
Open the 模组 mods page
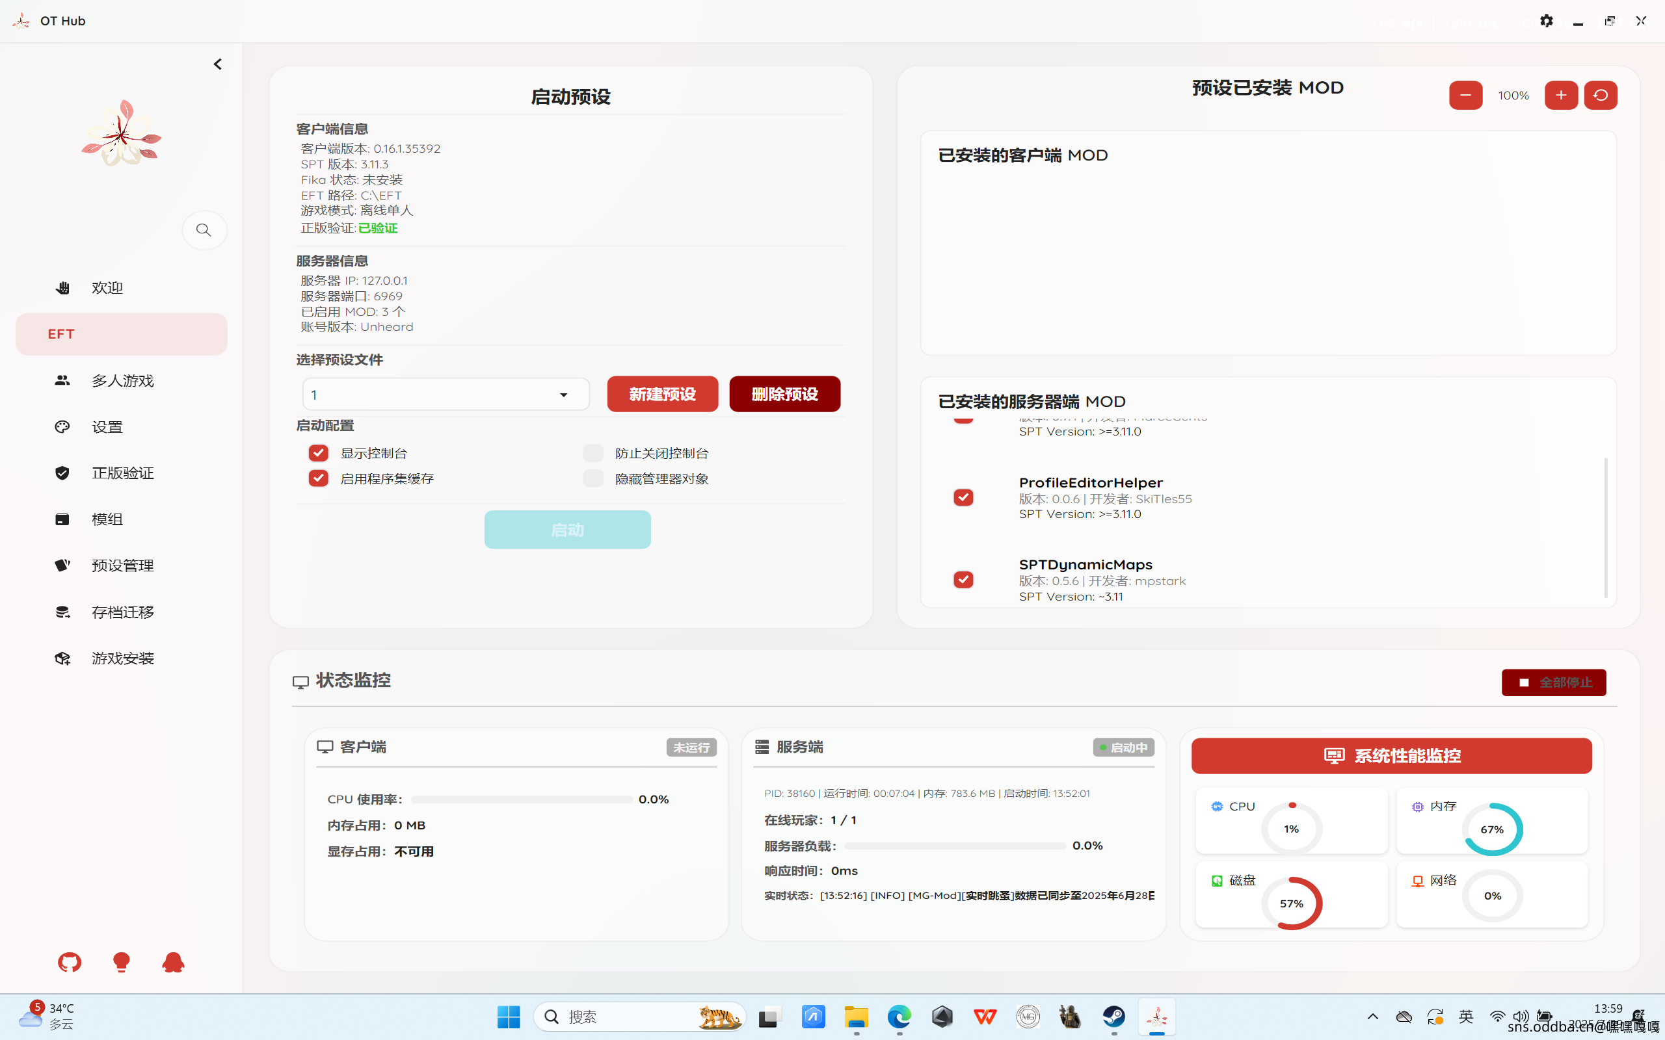click(x=121, y=519)
